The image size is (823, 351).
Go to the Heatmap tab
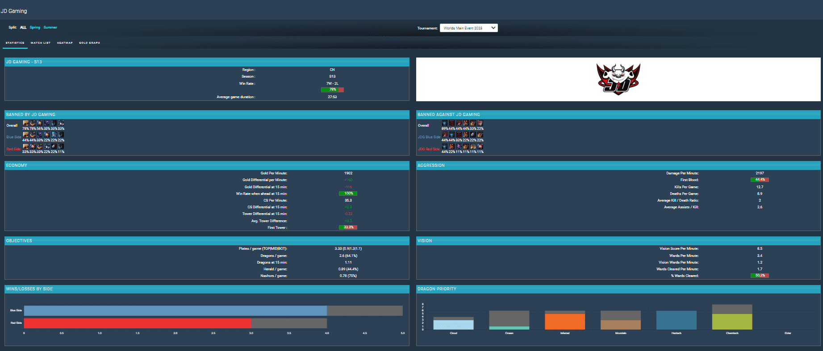[x=65, y=43]
